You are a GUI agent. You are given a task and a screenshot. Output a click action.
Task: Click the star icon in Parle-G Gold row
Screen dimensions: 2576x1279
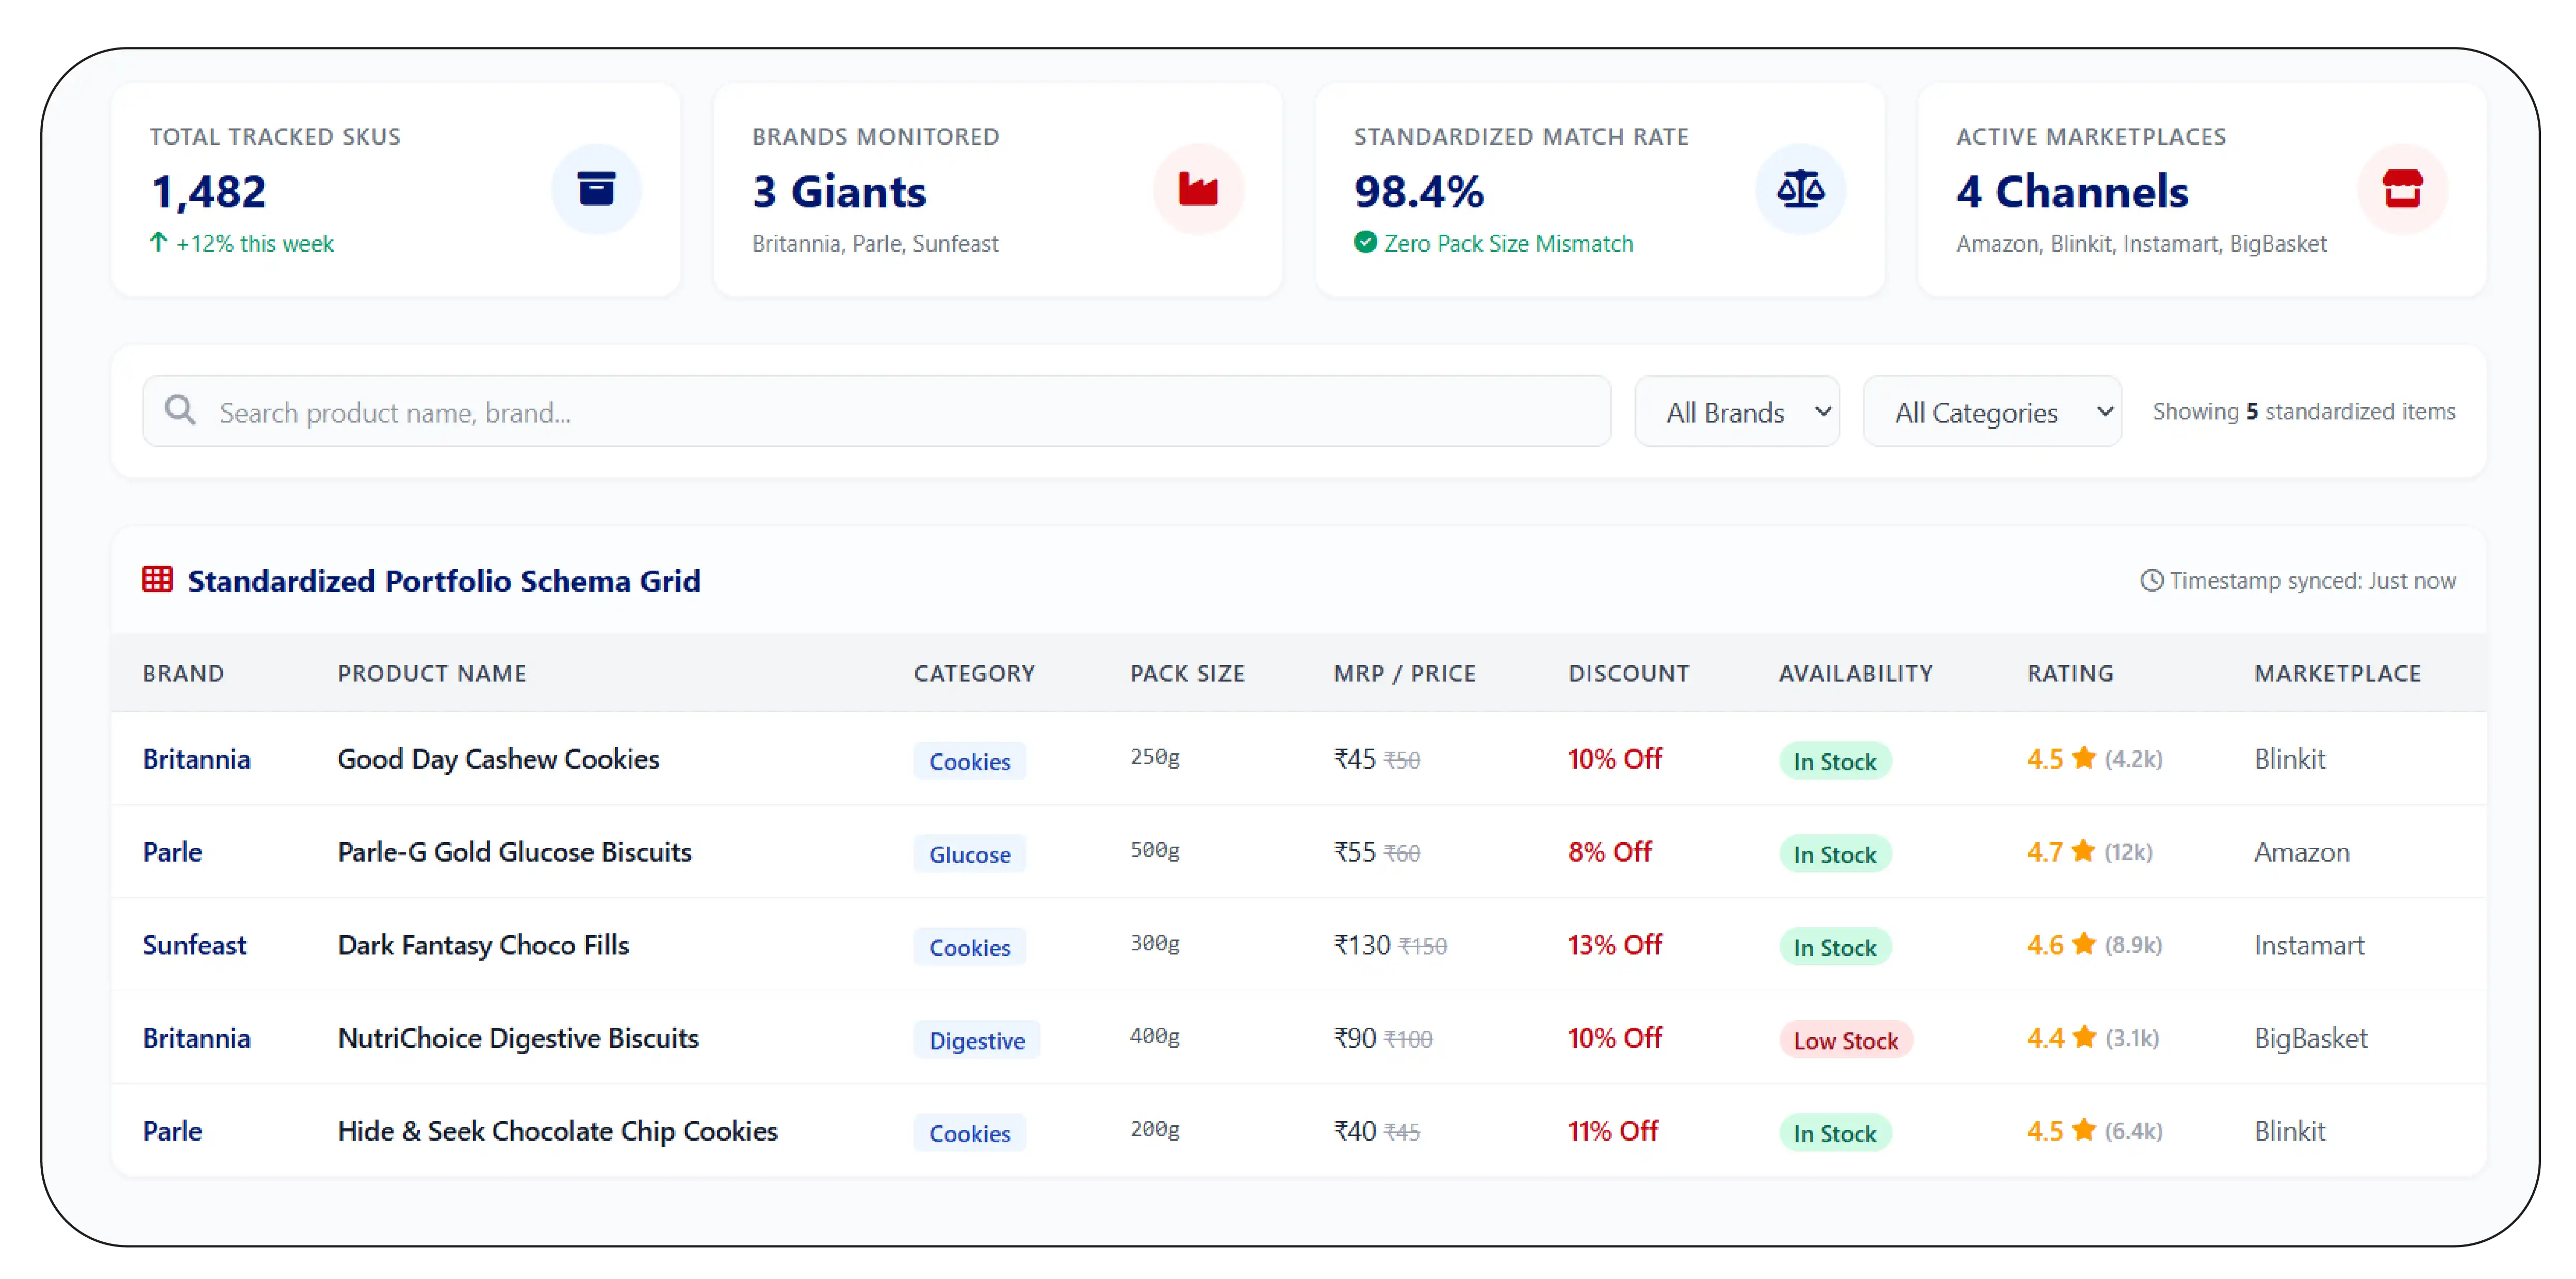[x=2084, y=851]
